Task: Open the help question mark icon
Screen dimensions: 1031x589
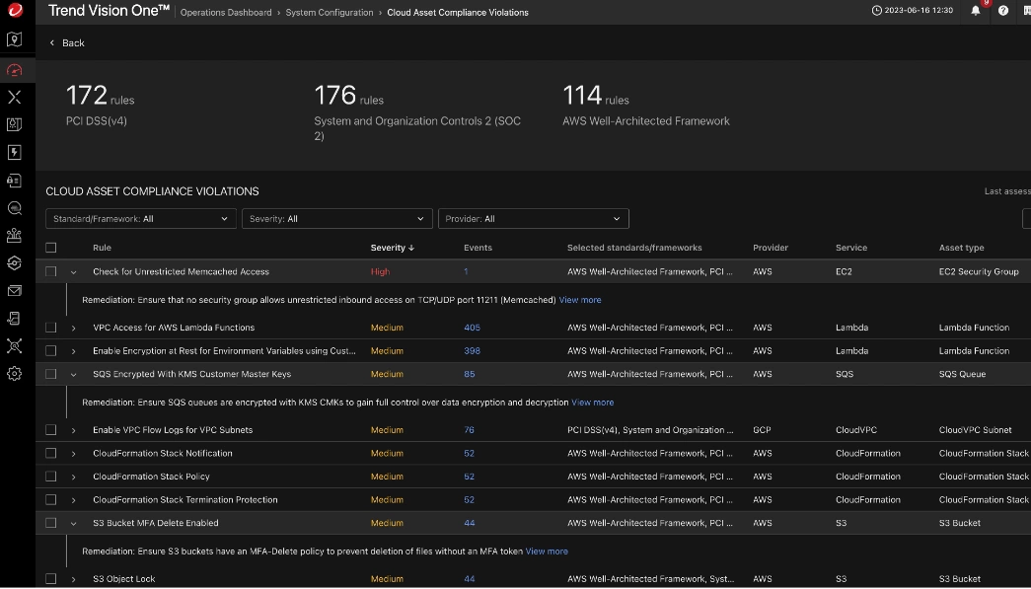Action: (x=1003, y=11)
